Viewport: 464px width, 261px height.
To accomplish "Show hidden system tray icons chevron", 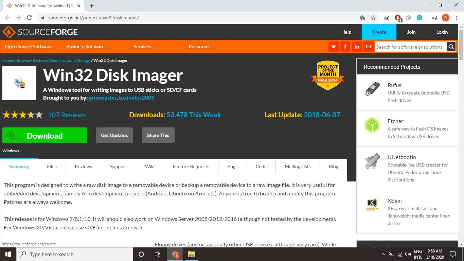I will click(383, 254).
